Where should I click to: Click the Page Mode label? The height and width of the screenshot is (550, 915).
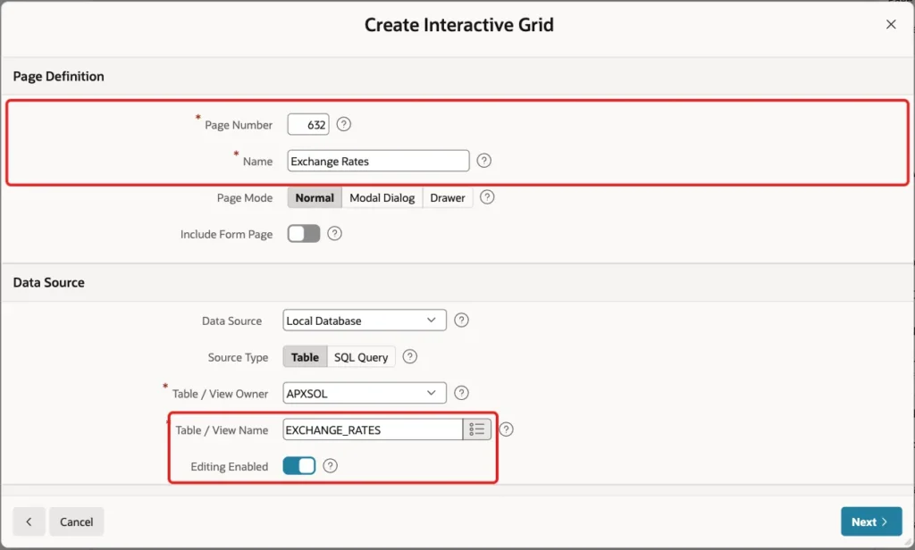[x=245, y=197]
